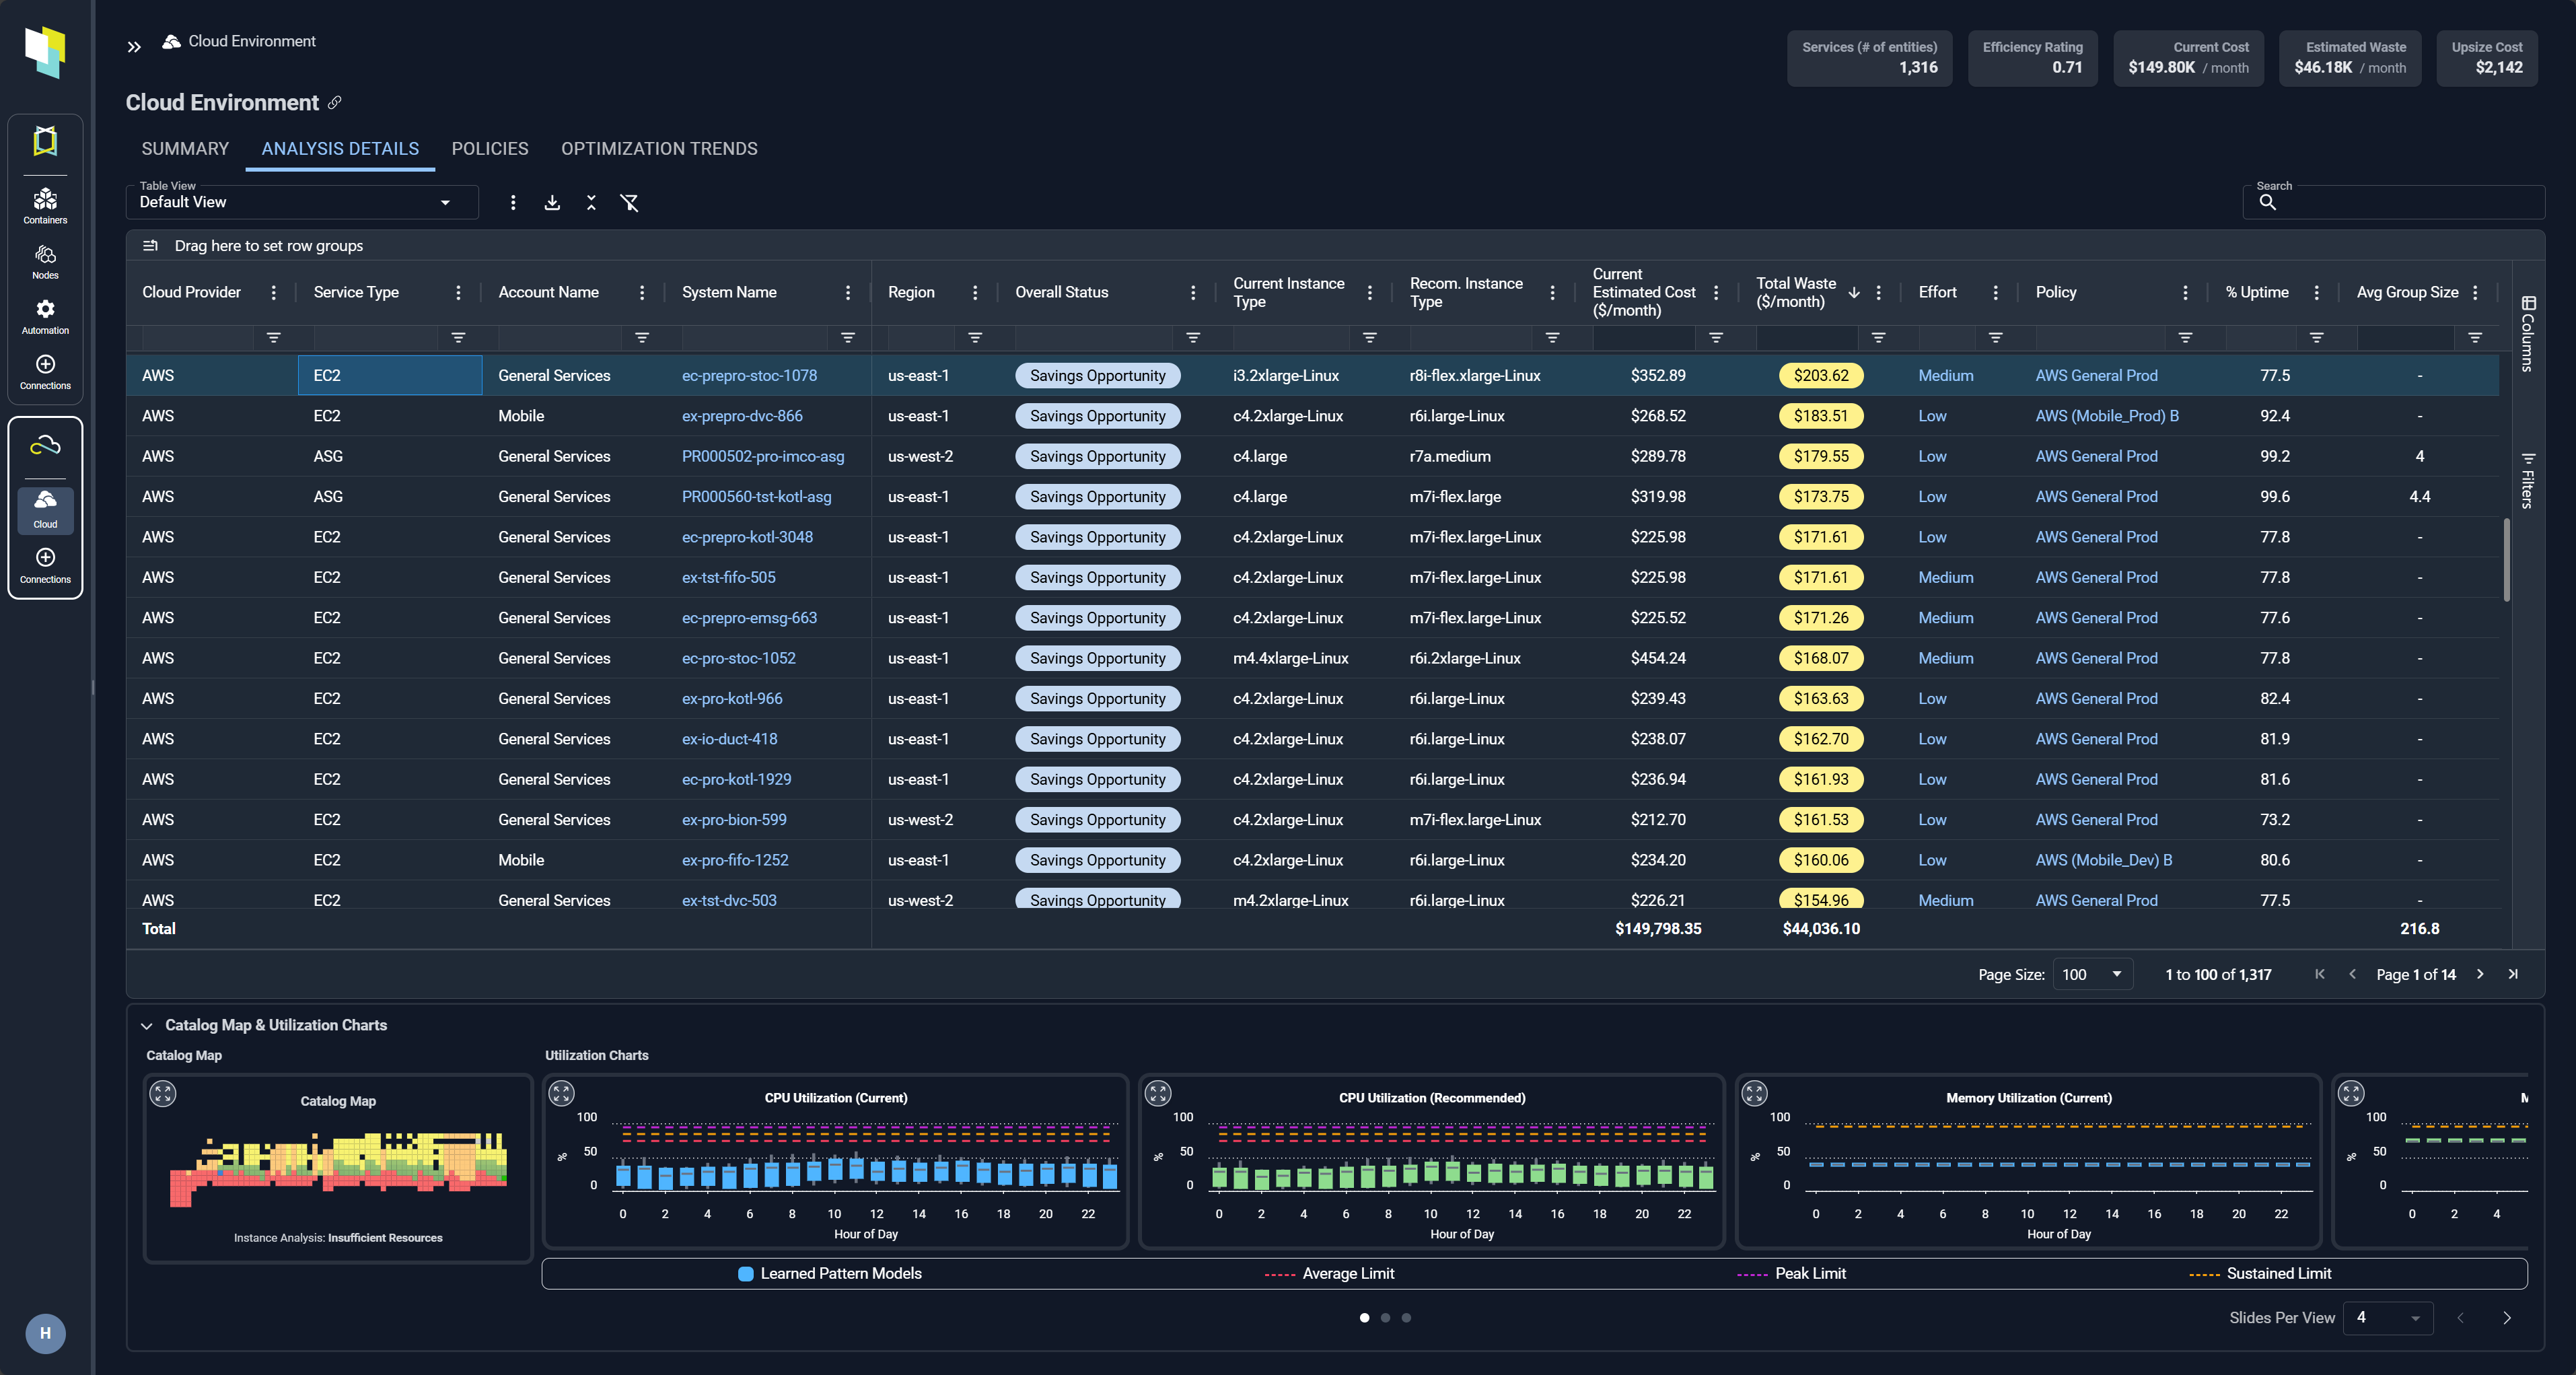Select the second carousel slide dot
Image resolution: width=2576 pixels, height=1375 pixels.
point(1385,1317)
